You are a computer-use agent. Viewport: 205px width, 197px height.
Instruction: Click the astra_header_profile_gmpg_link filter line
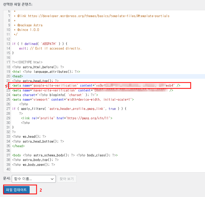[x=69, y=109]
